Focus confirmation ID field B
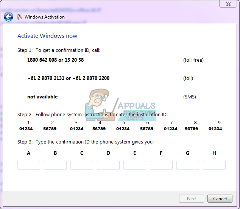Viewport: 240px width, 209px height. (55, 165)
